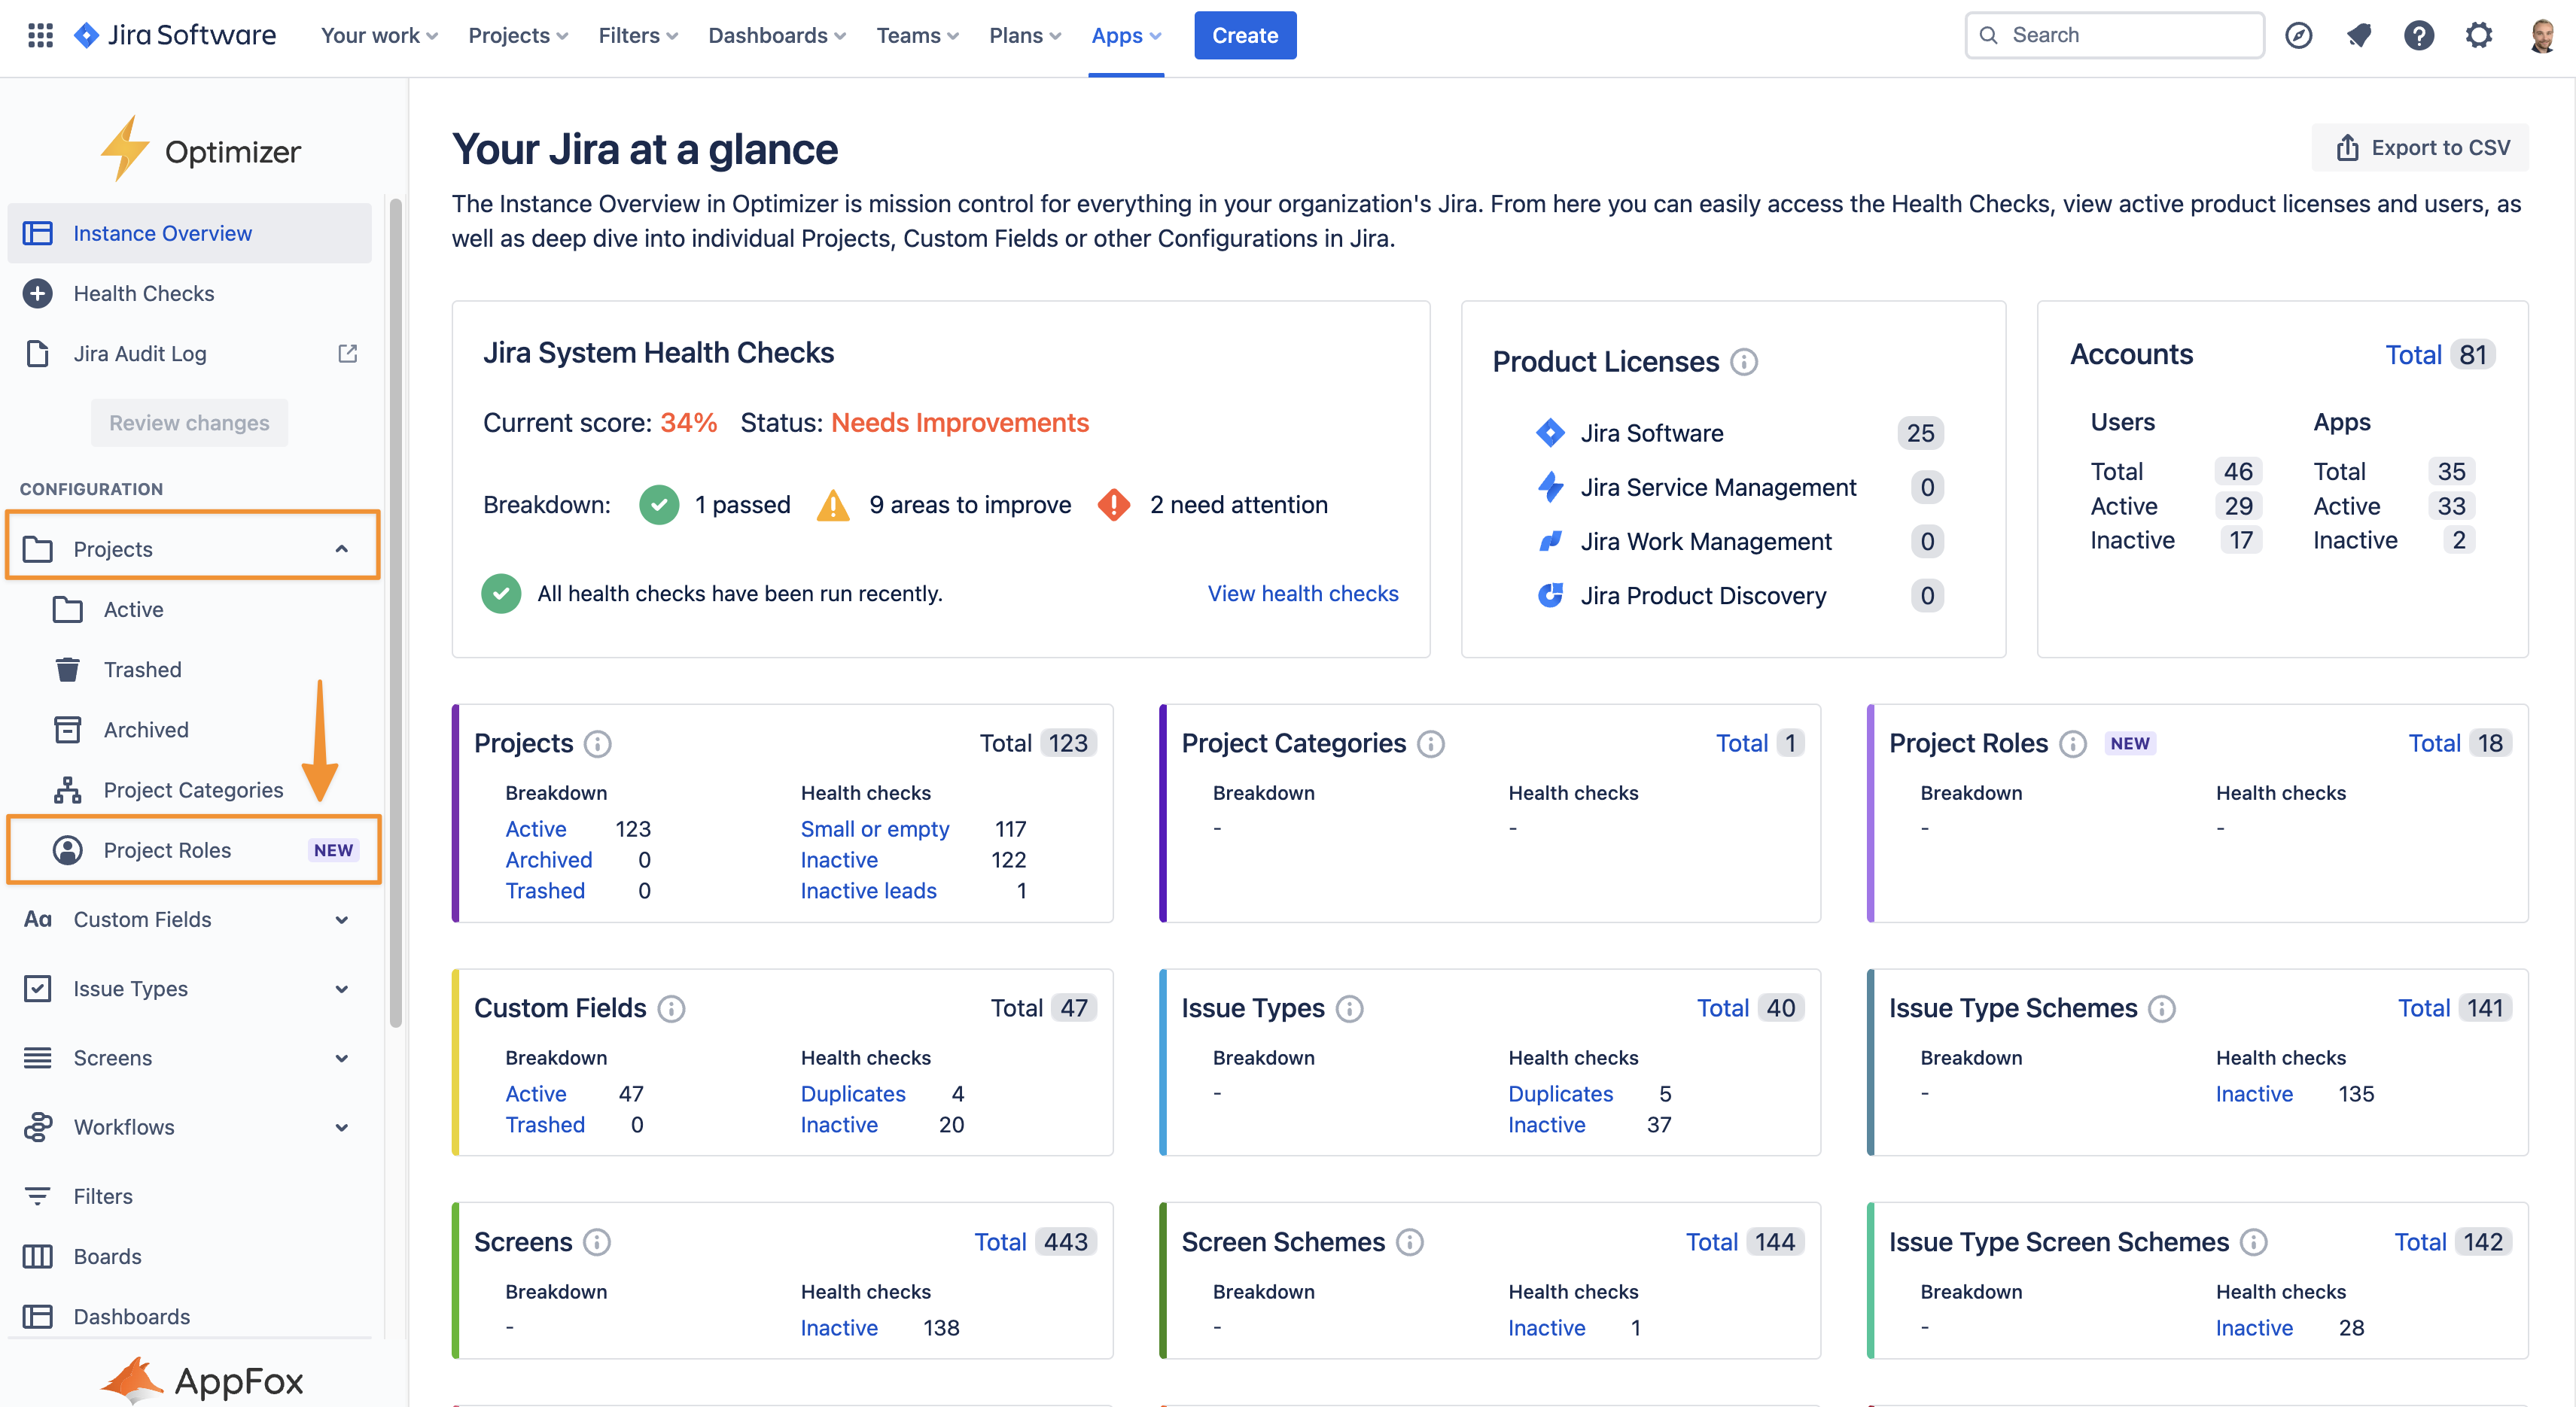This screenshot has width=2576, height=1407.
Task: Open the Filters top navigation menu
Action: pos(637,36)
